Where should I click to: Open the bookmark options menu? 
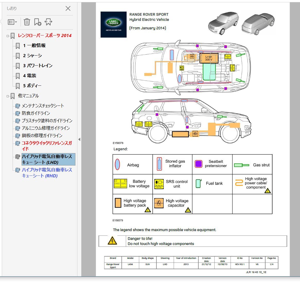(12, 22)
